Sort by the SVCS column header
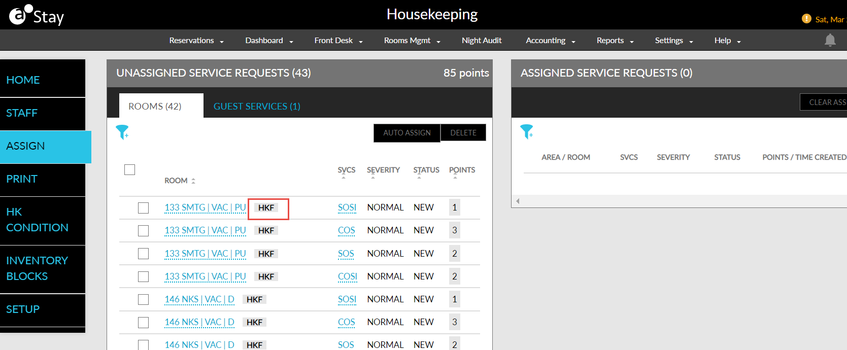847x350 pixels. pos(347,170)
